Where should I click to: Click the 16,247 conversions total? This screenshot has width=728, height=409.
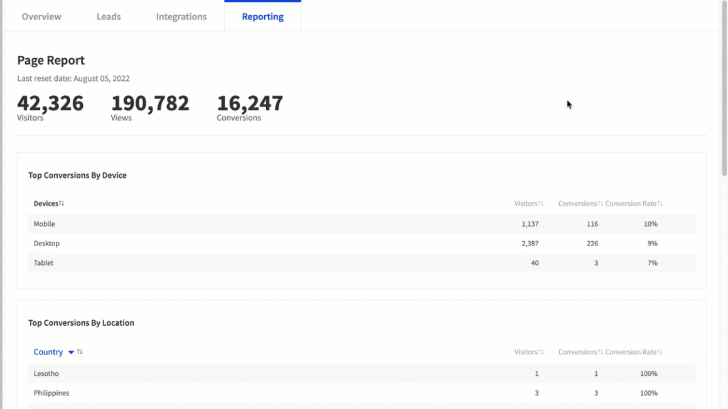click(x=250, y=103)
